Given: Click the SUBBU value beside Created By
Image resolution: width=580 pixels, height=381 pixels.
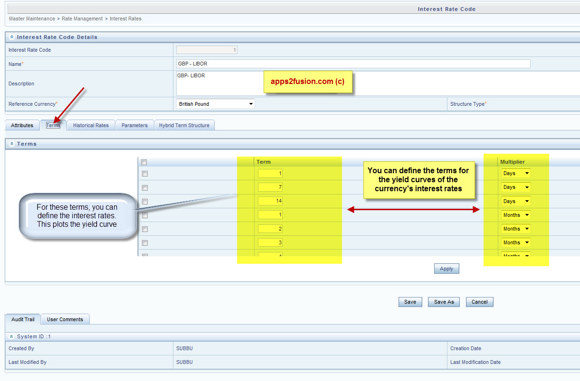Looking at the screenshot, I should [184, 348].
